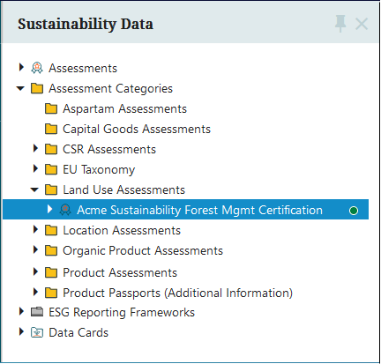Screen dimensions: 381x364
Task: Collapse the Land Use Assessments folder
Action: pos(34,189)
